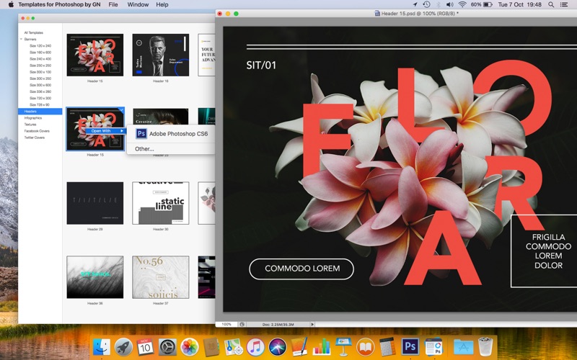Select All Templates in sidebar
This screenshot has height=360, width=577.
tap(33, 32)
